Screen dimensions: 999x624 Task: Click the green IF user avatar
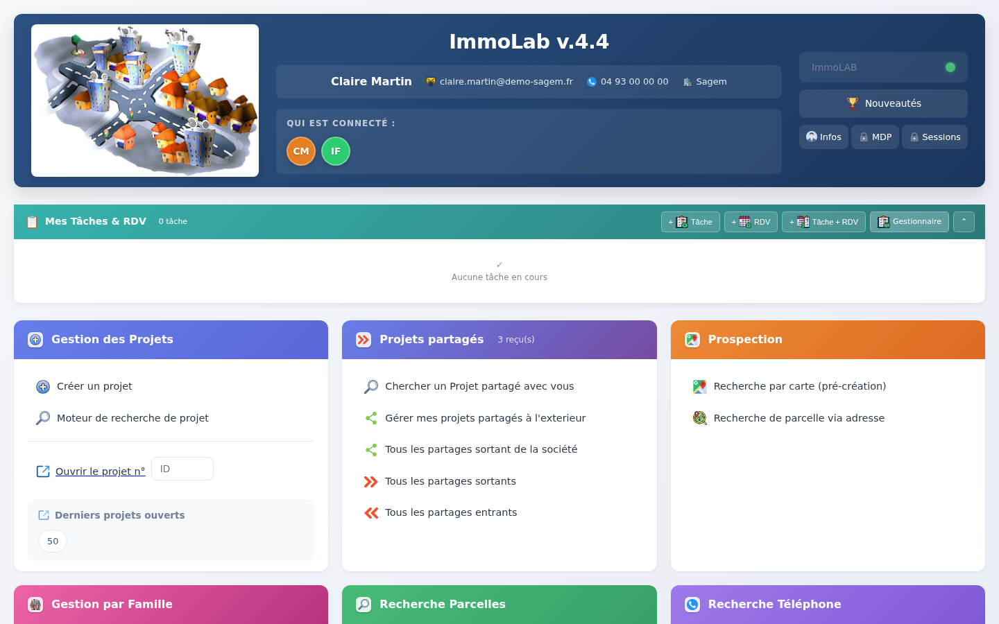coord(336,151)
